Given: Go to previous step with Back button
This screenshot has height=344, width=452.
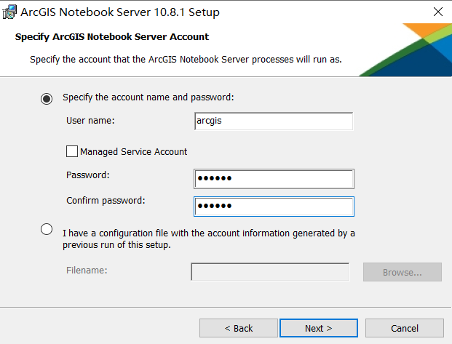Looking at the screenshot, I should coord(239,328).
